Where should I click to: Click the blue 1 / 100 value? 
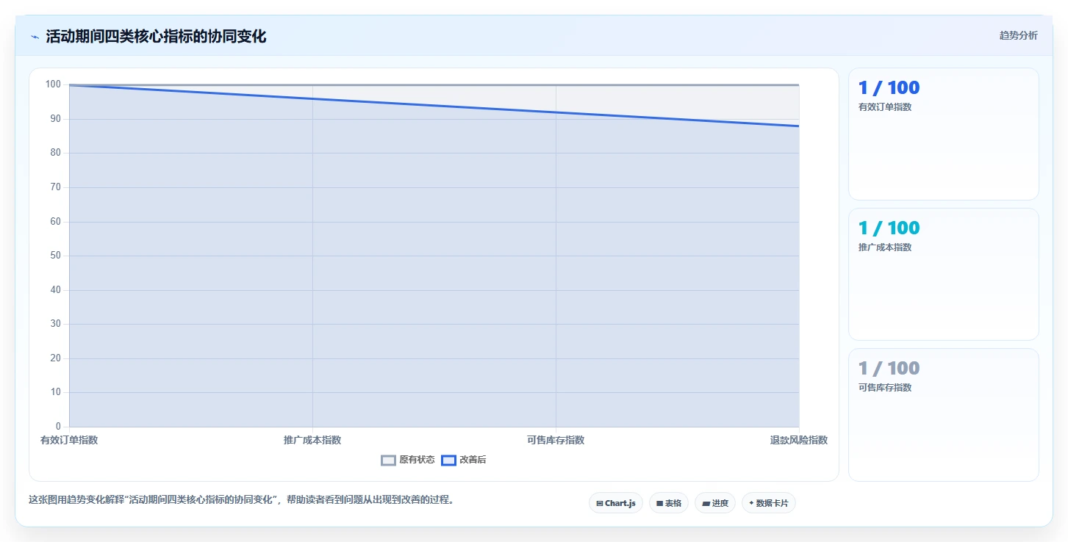(889, 87)
